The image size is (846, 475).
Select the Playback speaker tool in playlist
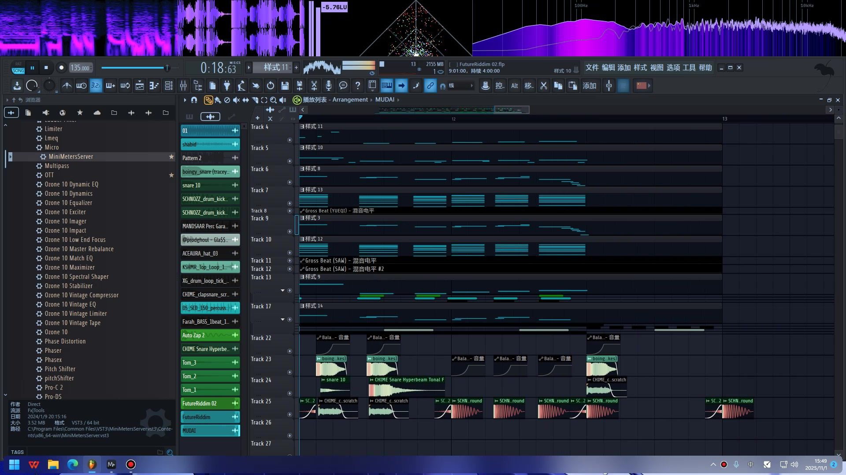283,100
